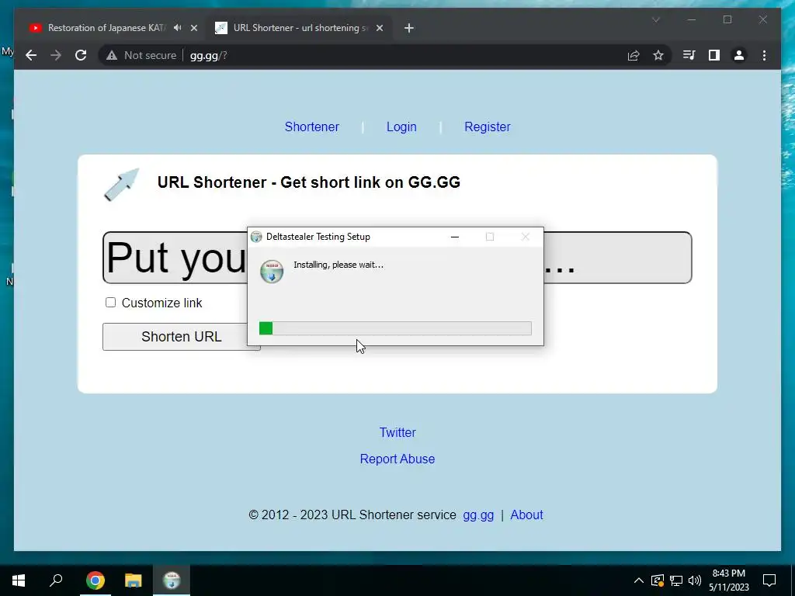Open the network tray icon
Screen dimensions: 795x596
click(x=676, y=580)
